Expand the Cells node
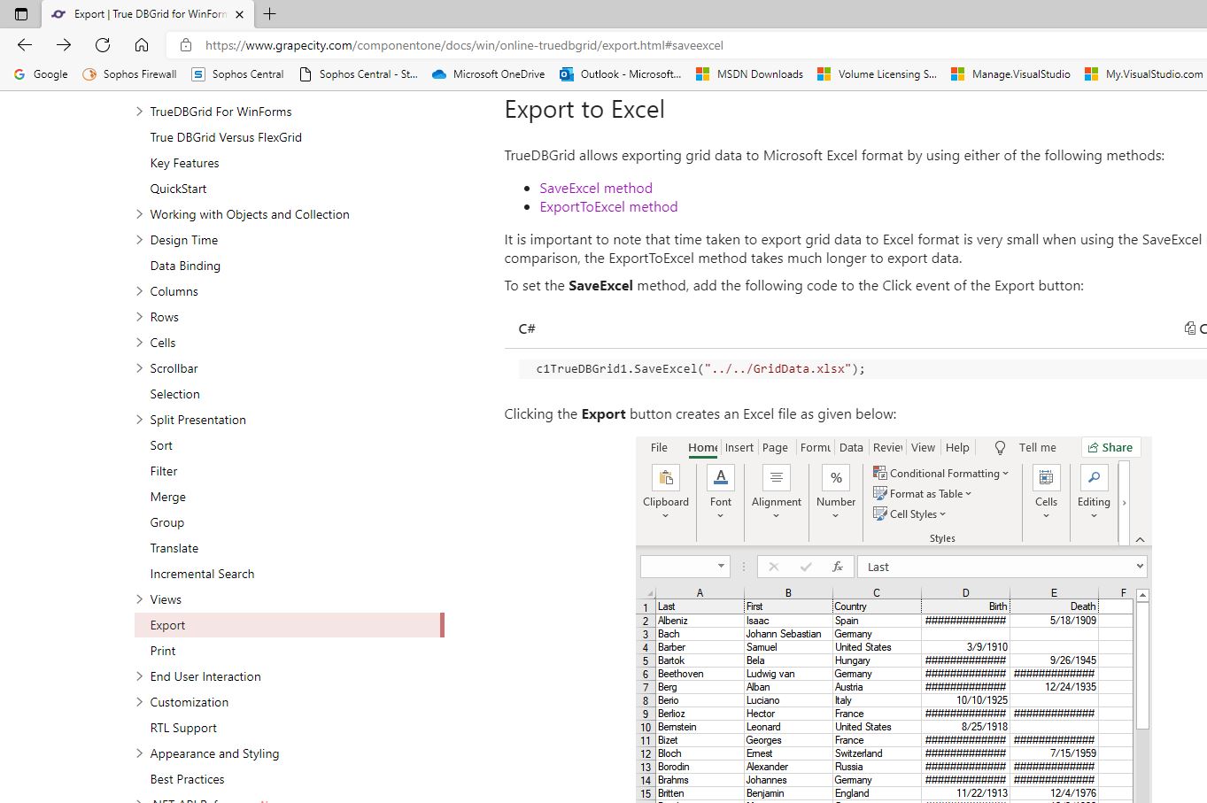The image size is (1207, 803). 139,343
